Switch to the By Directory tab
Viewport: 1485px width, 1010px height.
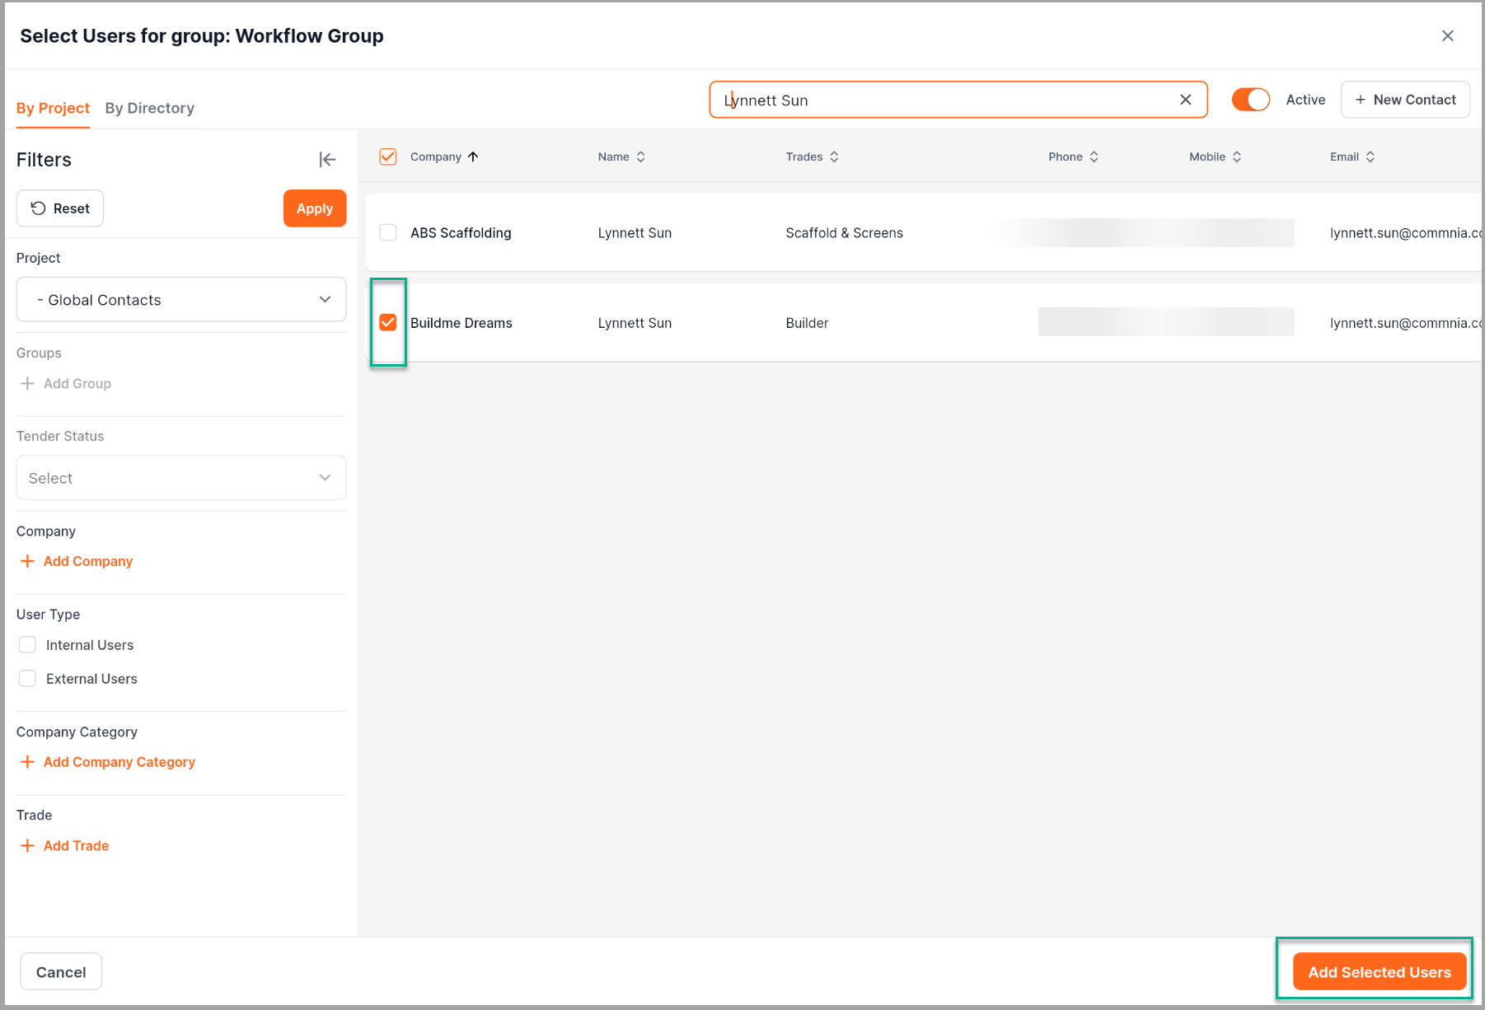tap(150, 108)
